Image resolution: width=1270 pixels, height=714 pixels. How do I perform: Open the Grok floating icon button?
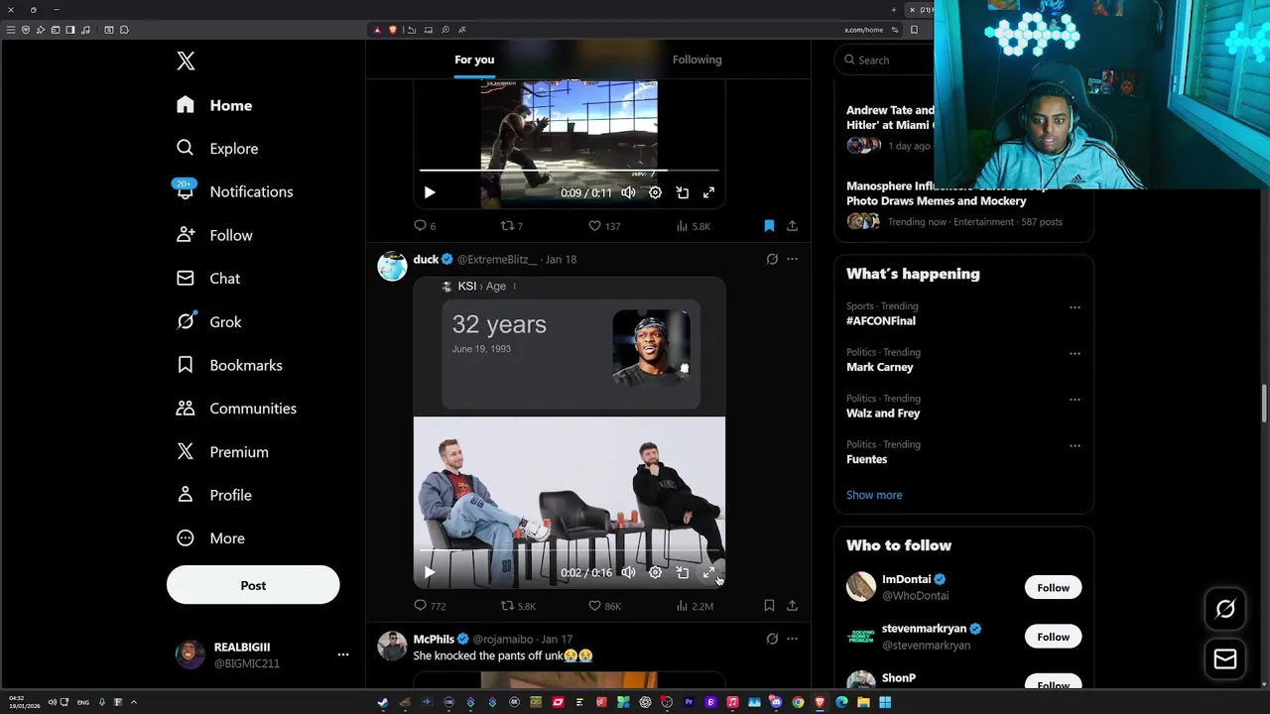click(1225, 609)
